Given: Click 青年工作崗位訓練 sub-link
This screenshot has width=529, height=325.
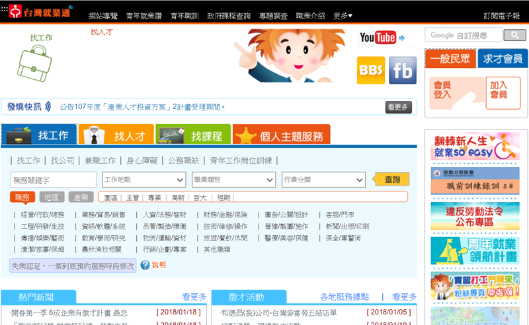Looking at the screenshot, I should click(x=241, y=161).
